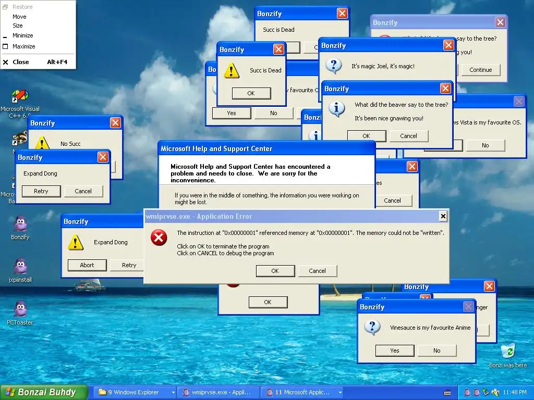The image size is (534, 400).
Task: Click question mark icon in 'It's magic Joel' dialog
Action: (x=334, y=66)
